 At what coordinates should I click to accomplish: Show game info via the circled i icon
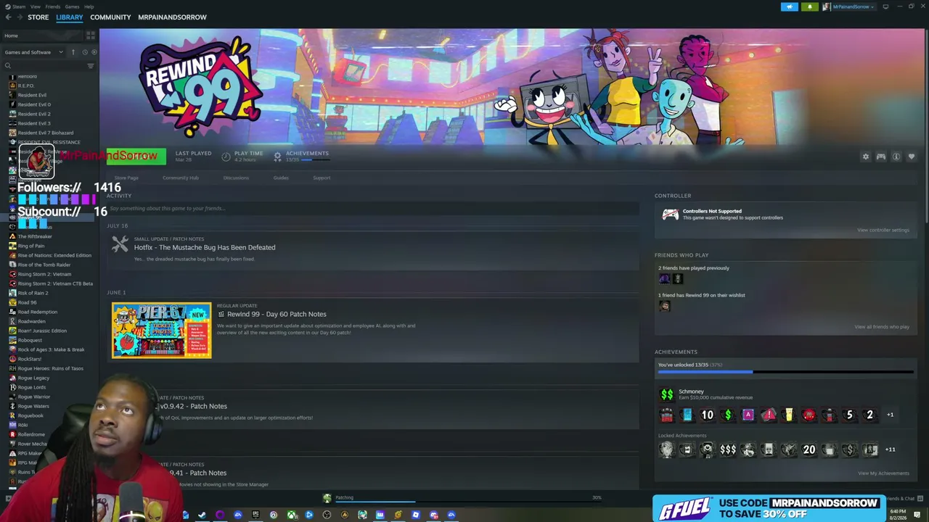[896, 157]
